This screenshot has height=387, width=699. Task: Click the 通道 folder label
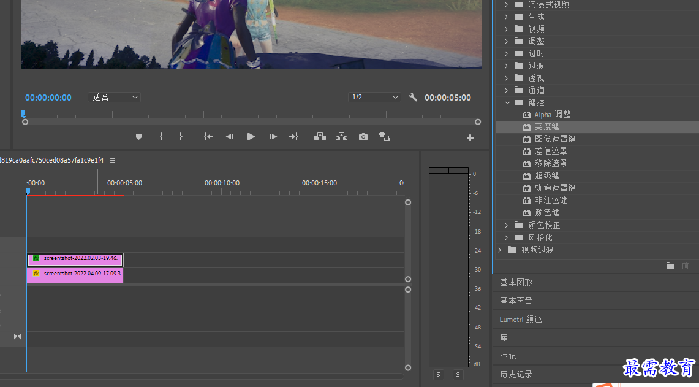(536, 90)
